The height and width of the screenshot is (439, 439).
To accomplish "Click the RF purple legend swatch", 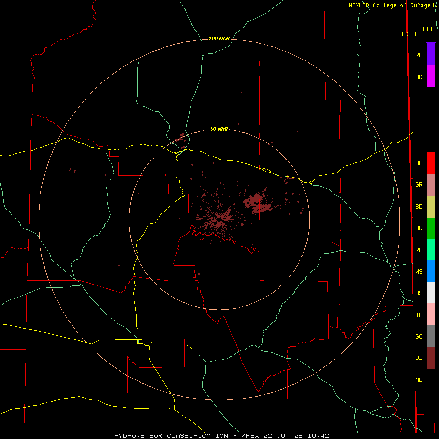I will [x=431, y=55].
